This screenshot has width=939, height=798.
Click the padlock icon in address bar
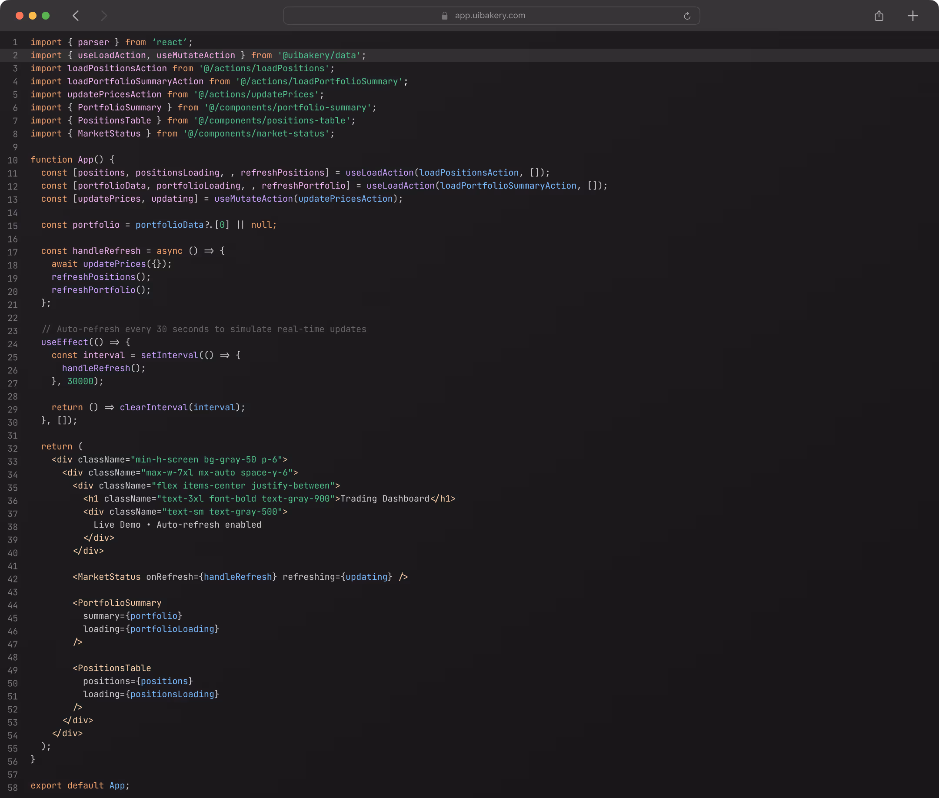[x=444, y=16]
